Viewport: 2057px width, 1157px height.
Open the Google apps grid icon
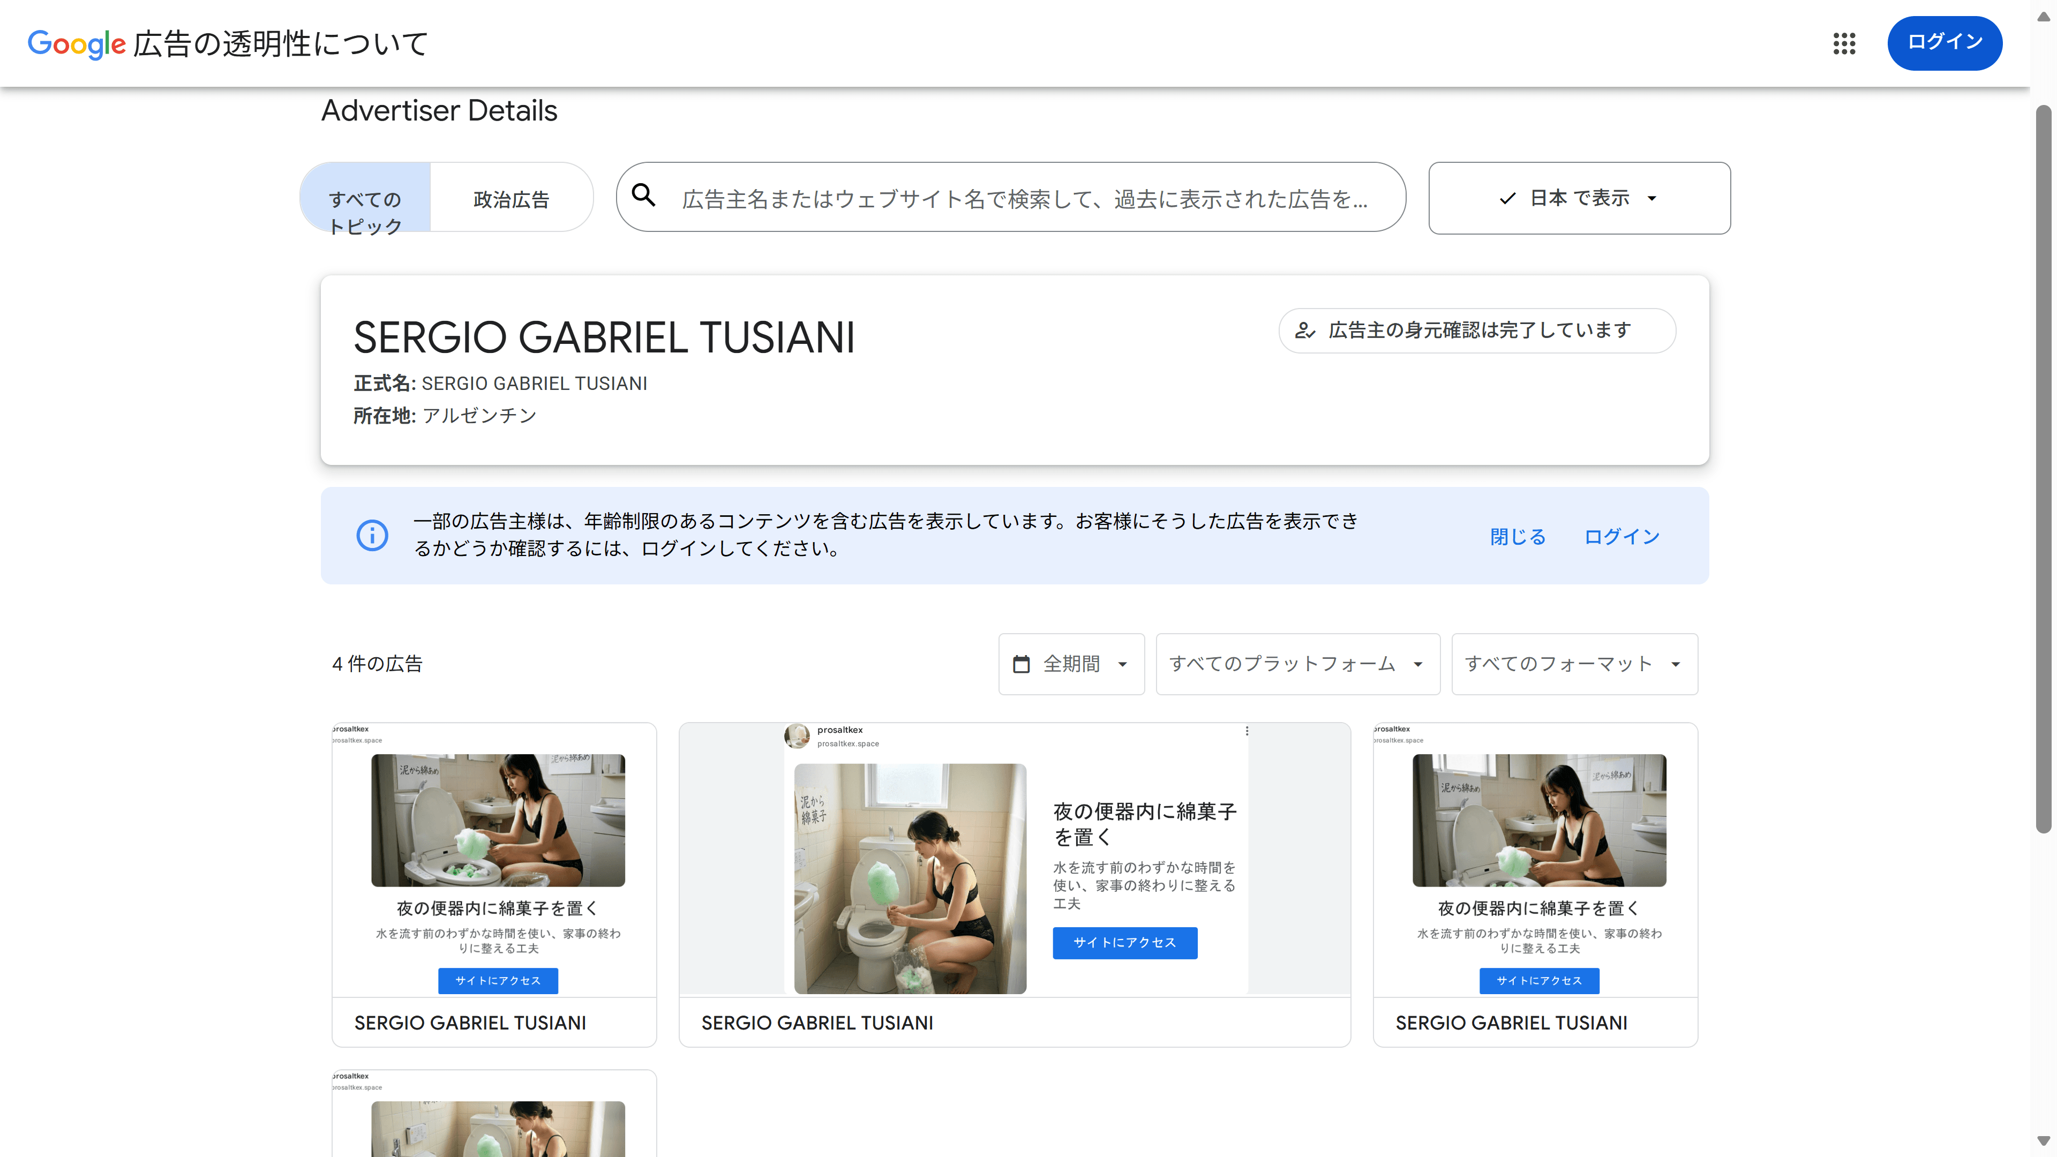[x=1844, y=43]
